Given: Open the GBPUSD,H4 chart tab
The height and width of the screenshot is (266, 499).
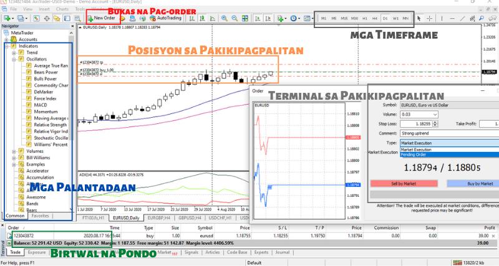Looking at the screenshot, I should [x=190, y=218].
